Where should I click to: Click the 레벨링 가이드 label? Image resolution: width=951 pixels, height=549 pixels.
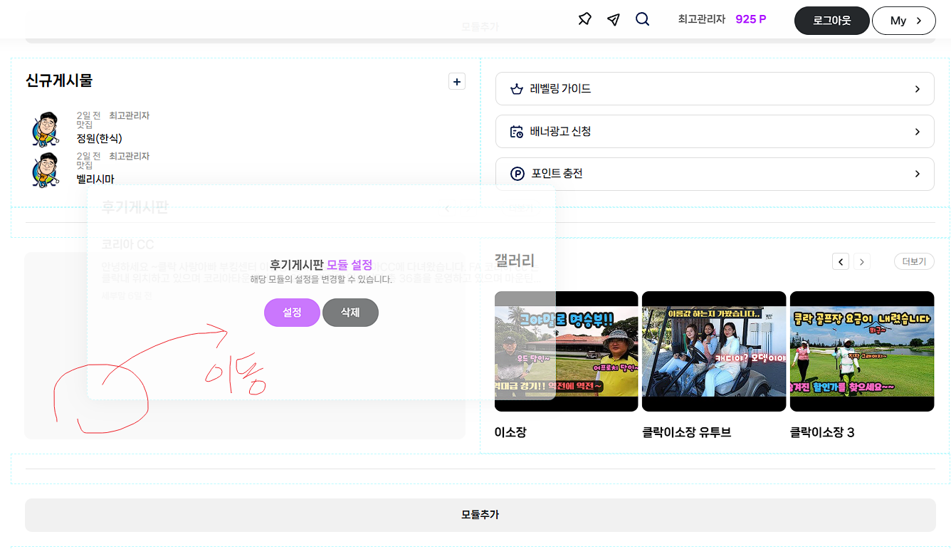click(x=561, y=89)
